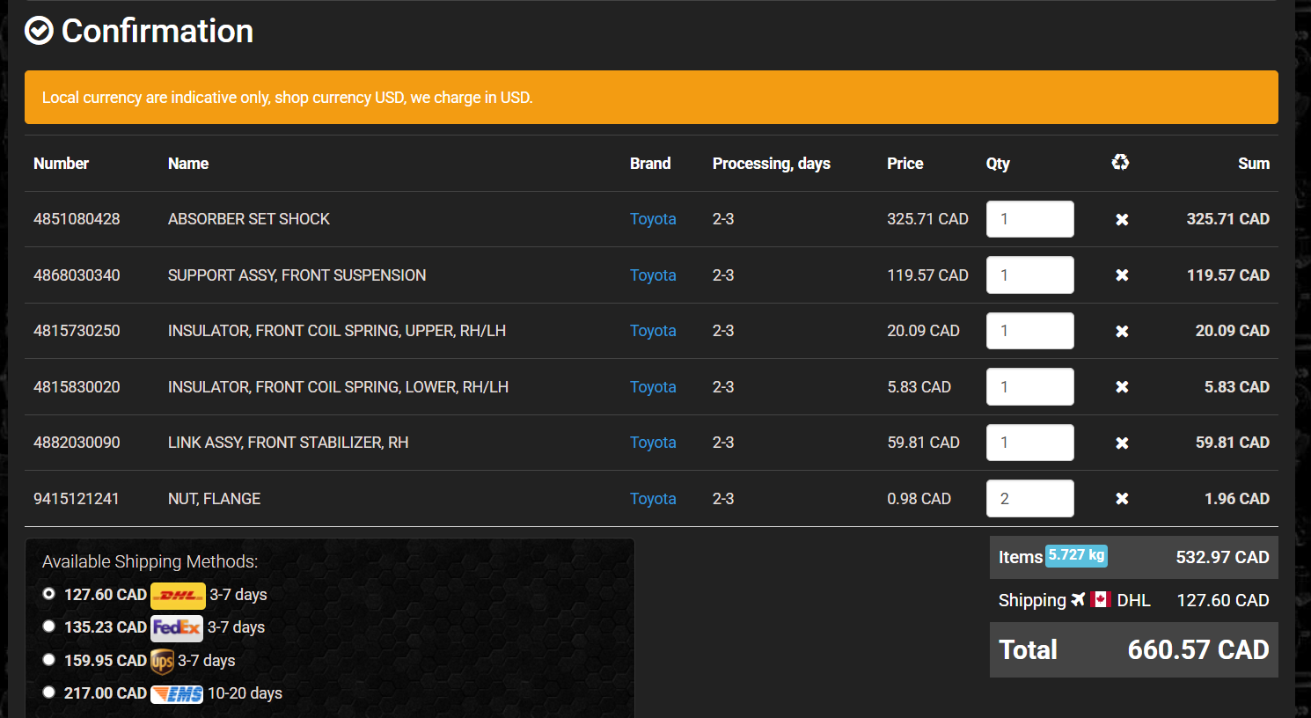Click the shipping cost 127.60 CAD in summary
This screenshot has height=718, width=1311.
pyautogui.click(x=1223, y=600)
